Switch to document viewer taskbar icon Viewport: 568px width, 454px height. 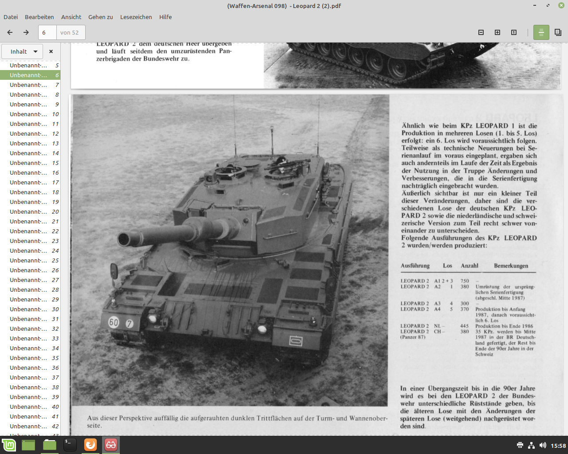coord(111,445)
